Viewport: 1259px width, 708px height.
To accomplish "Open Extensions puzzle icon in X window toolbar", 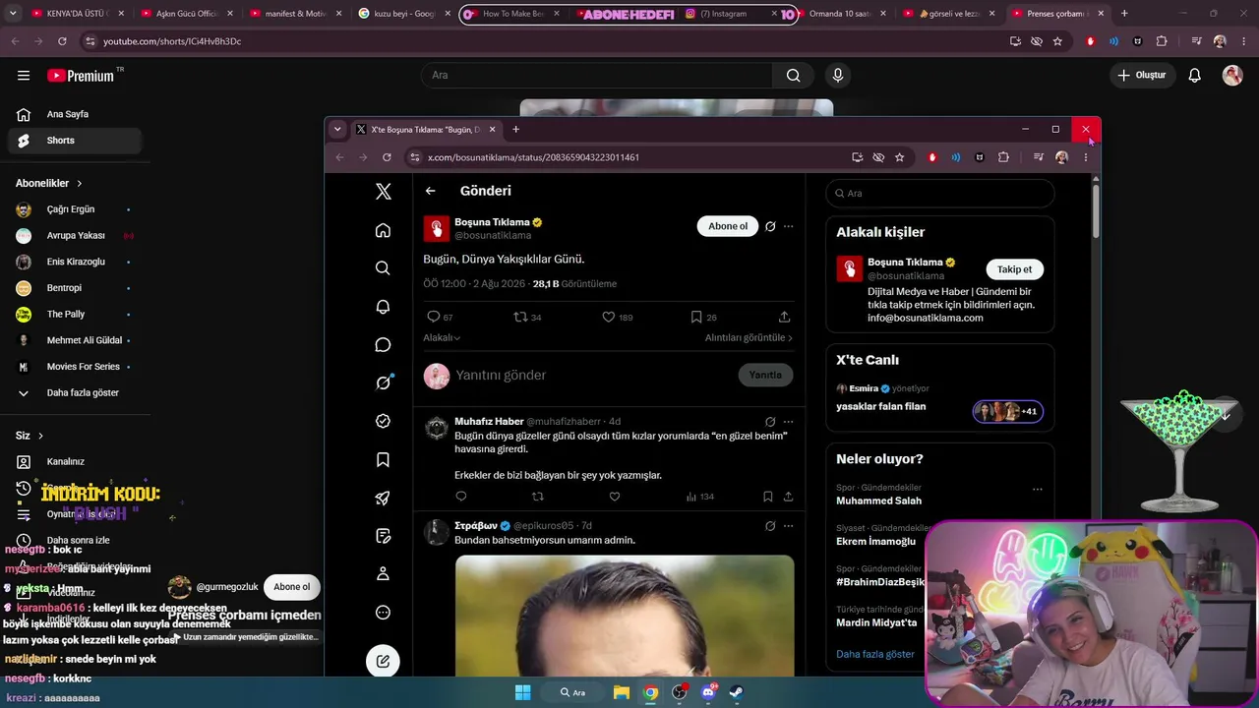I will click(1003, 157).
